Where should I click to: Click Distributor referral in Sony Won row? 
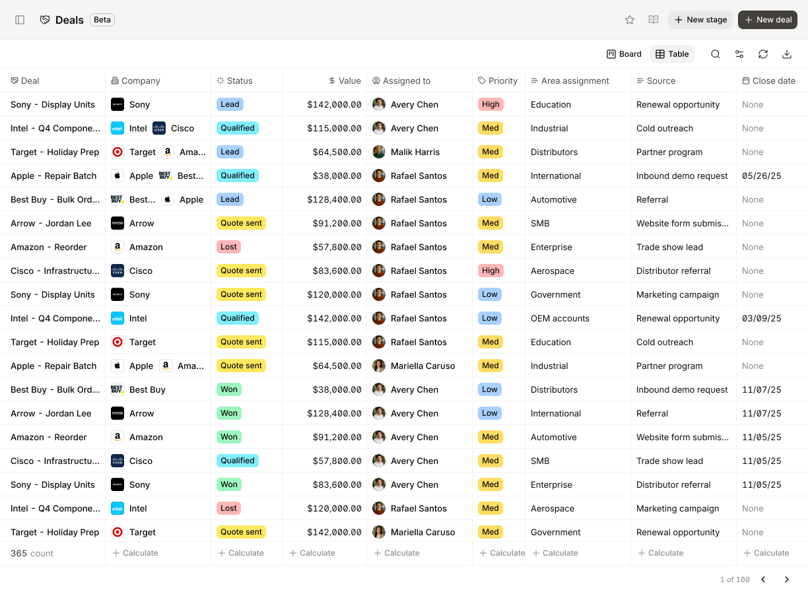pos(673,484)
